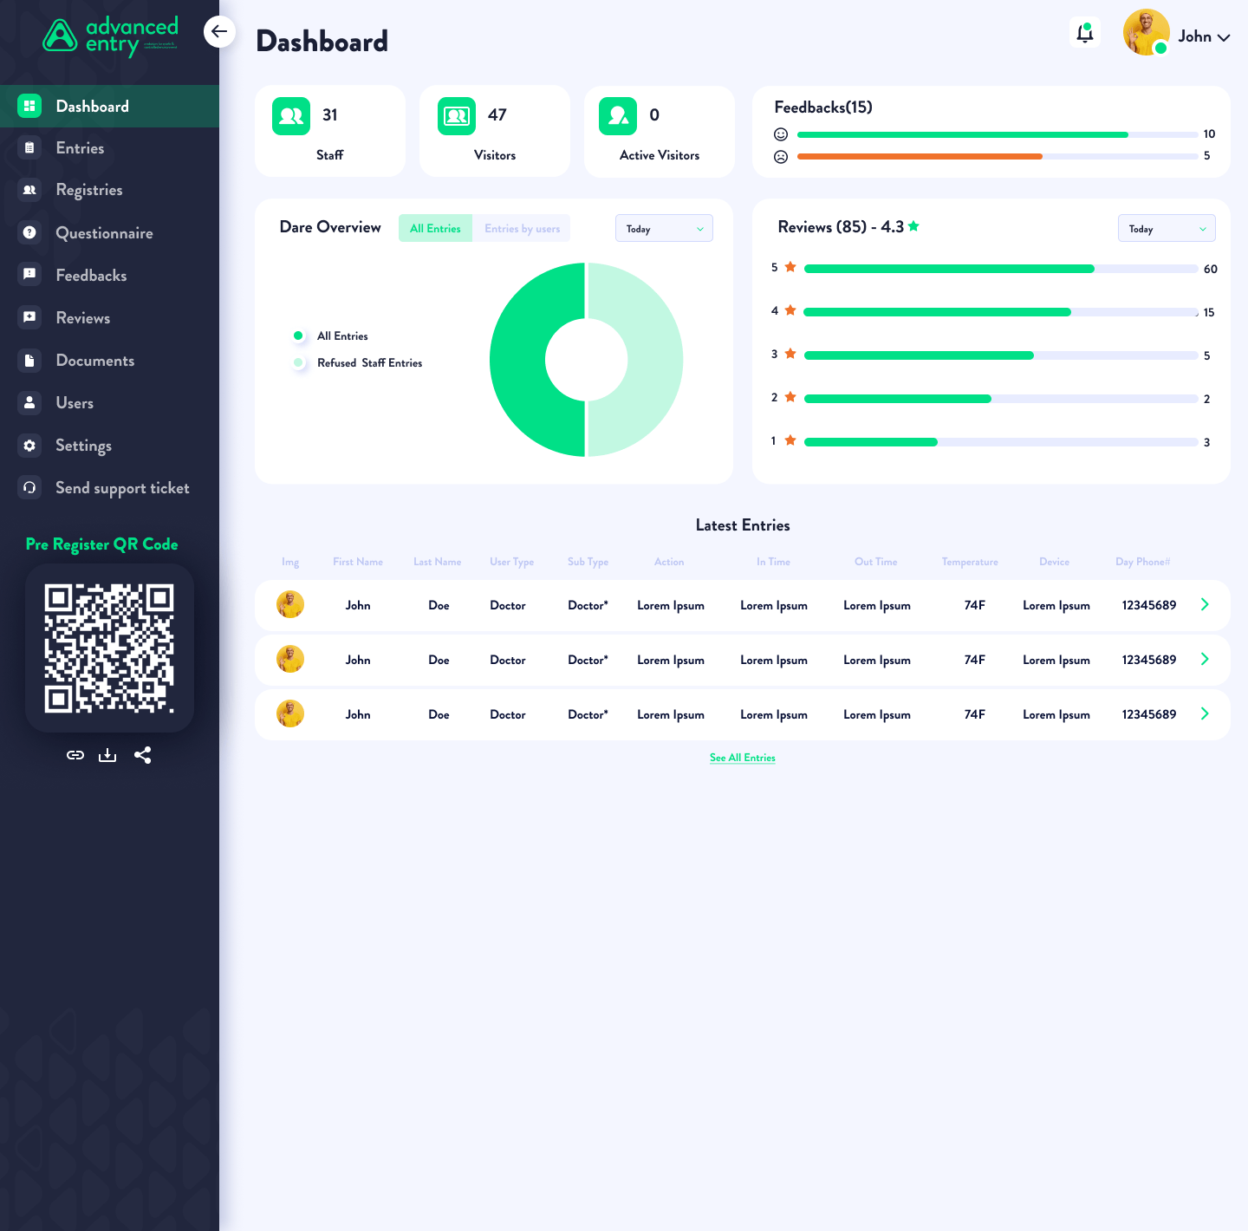Switch chart to All Entries
The width and height of the screenshot is (1248, 1231).
(x=435, y=229)
